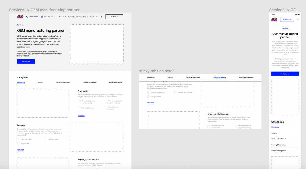Follow Read more link under Imaging section
Screen dimensions: 306x169
coord(20,149)
